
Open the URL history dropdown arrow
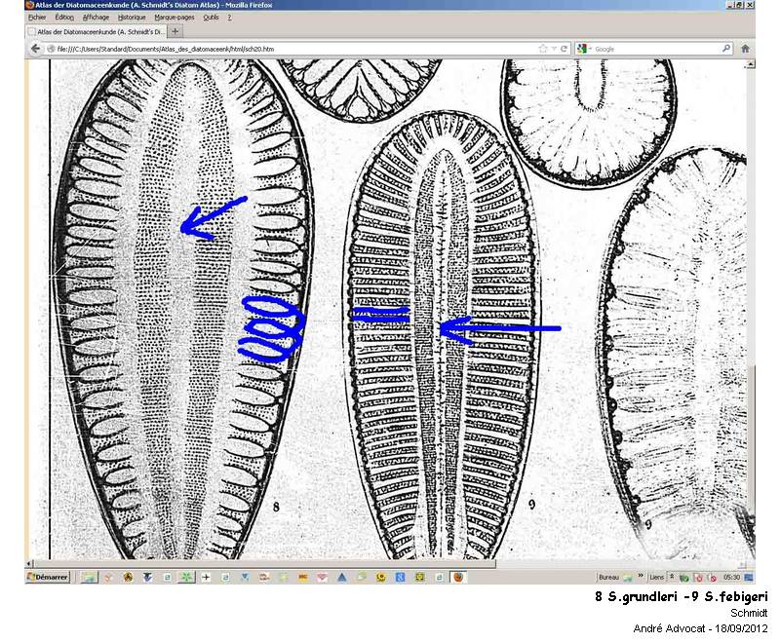click(x=553, y=48)
